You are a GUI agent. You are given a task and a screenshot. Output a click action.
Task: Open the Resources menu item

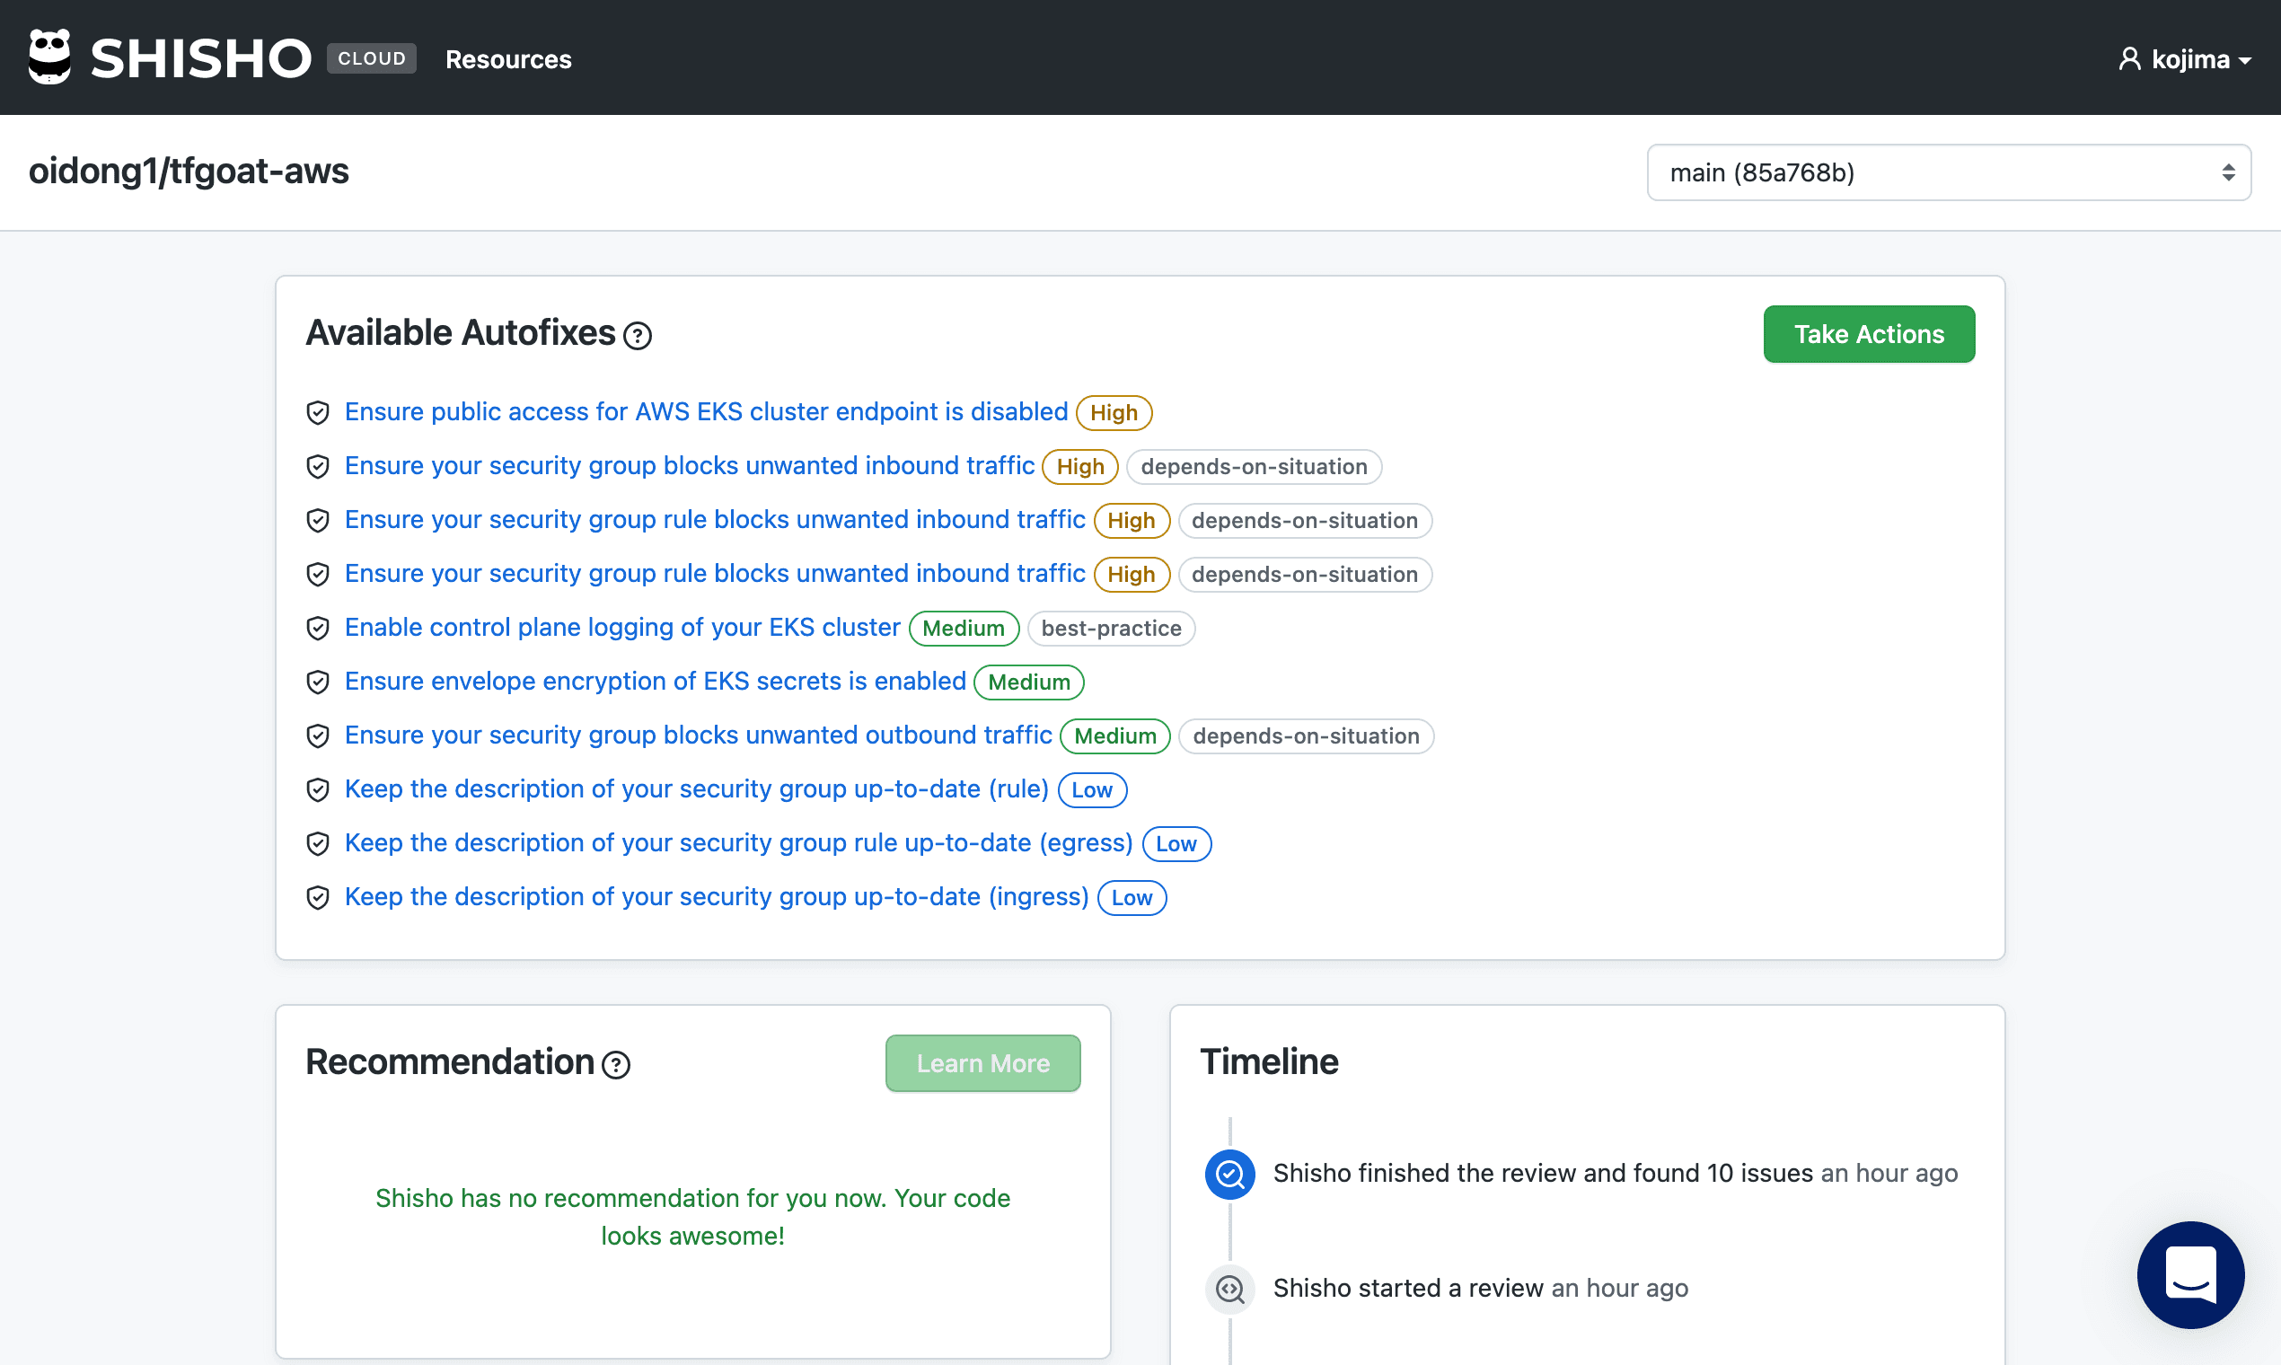507,59
